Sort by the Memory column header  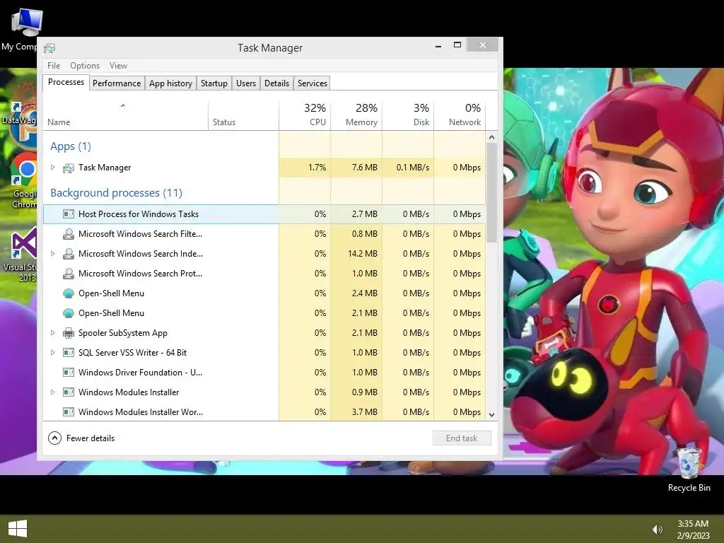[x=356, y=115]
